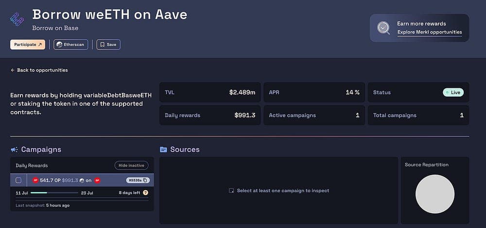This screenshot has height=228, width=486.
Task: Save this opportunity with Save button
Action: click(108, 45)
